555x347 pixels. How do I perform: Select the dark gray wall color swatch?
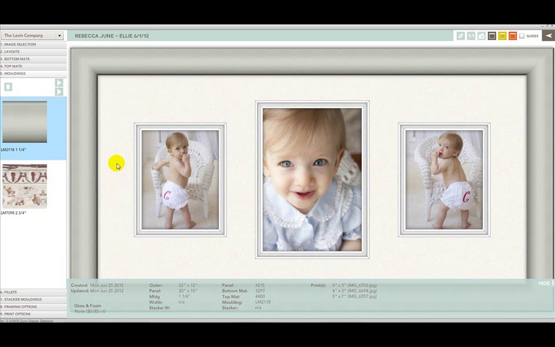point(492,36)
